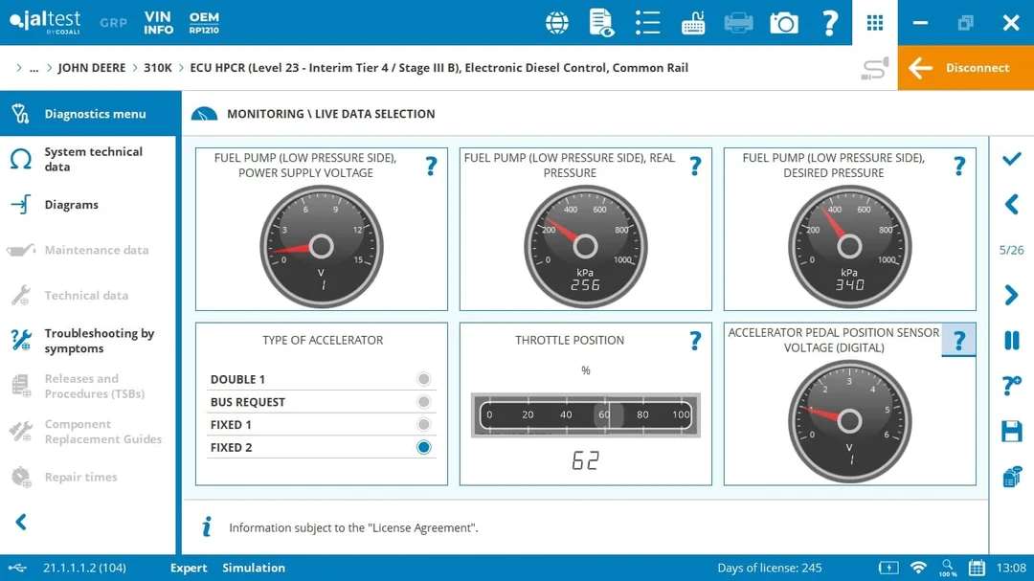The width and height of the screenshot is (1034, 581).
Task: Choose the FIXED 1 accelerator option
Action: (x=423, y=425)
